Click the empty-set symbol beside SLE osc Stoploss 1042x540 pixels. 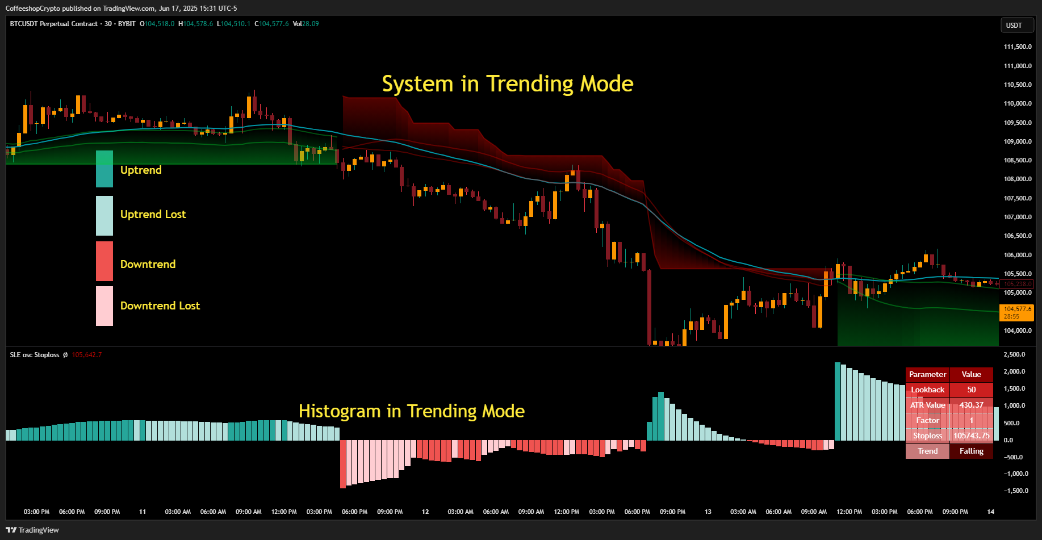[65, 355]
